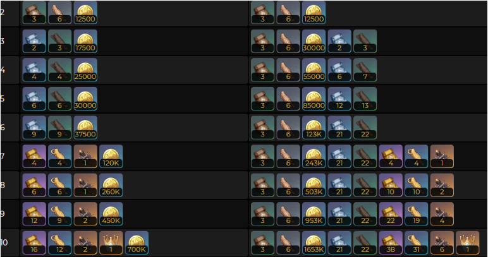Viewport: 488px width, 257px height.
Task: Click the 120K gold coin icon
Action: 111,157
